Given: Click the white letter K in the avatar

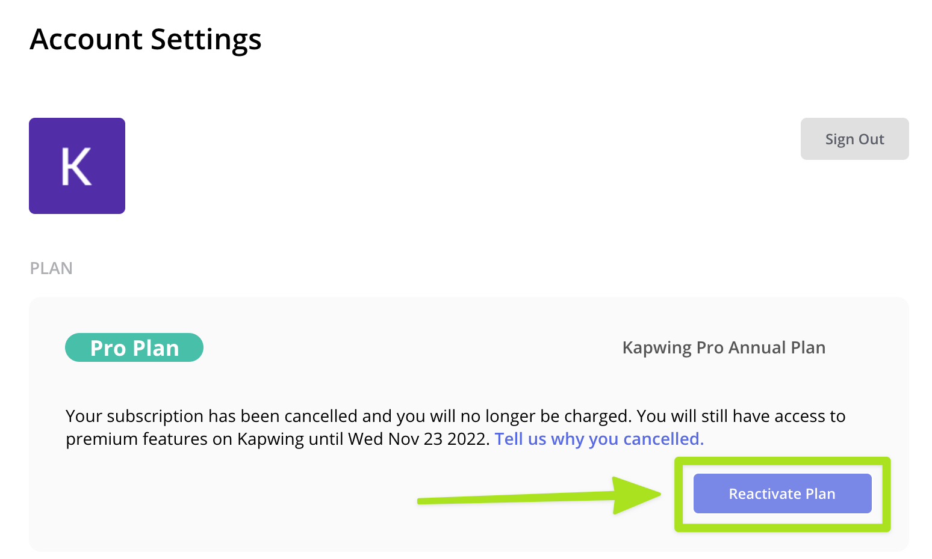Looking at the screenshot, I should [x=76, y=166].
